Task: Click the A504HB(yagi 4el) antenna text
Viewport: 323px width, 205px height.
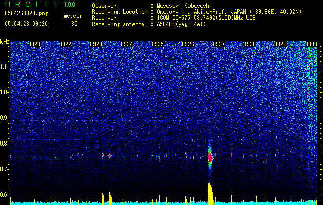Action: click(x=181, y=24)
